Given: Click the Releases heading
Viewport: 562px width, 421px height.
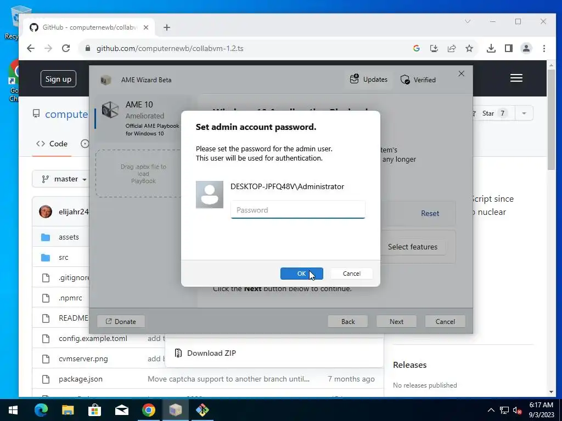Looking at the screenshot, I should (x=409, y=365).
